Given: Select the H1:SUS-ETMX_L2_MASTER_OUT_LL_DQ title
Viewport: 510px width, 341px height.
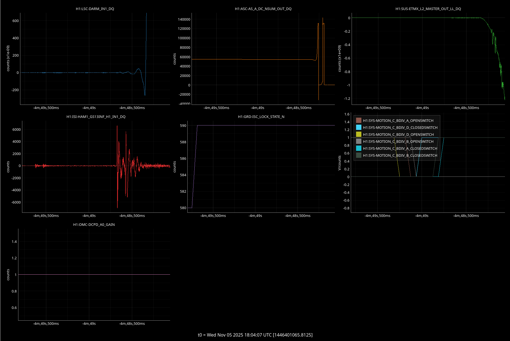Looking at the screenshot, I should [x=428, y=9].
